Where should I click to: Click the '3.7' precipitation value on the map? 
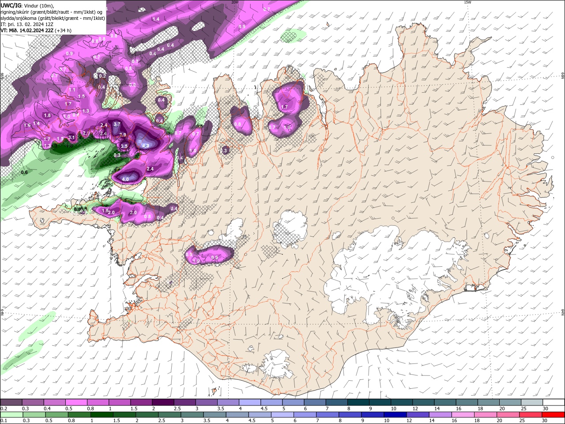117,125
